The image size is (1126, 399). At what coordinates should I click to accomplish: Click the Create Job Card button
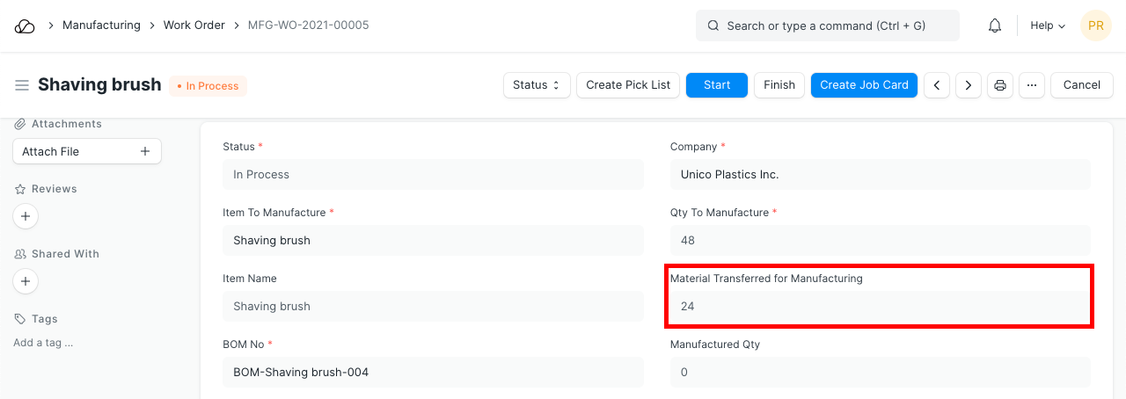click(x=864, y=85)
